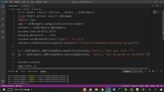Open the Terminal menu
164x92 pixels.
[39, 2]
